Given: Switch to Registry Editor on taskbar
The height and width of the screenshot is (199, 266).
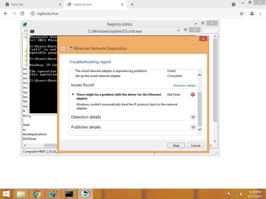Looking at the screenshot, I should click(x=53, y=194).
